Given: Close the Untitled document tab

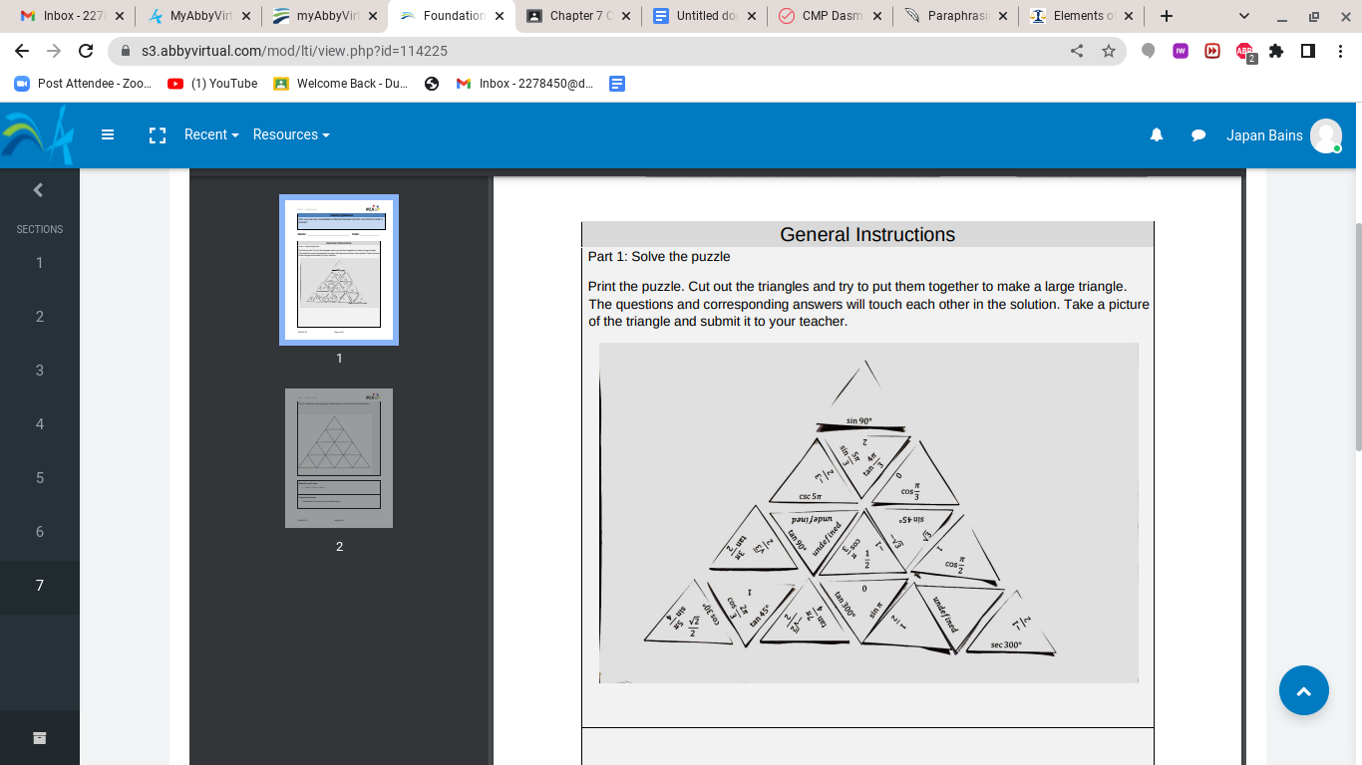Looking at the screenshot, I should click(x=751, y=16).
